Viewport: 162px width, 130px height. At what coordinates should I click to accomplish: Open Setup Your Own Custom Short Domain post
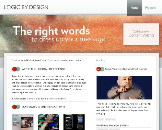click(x=126, y=69)
